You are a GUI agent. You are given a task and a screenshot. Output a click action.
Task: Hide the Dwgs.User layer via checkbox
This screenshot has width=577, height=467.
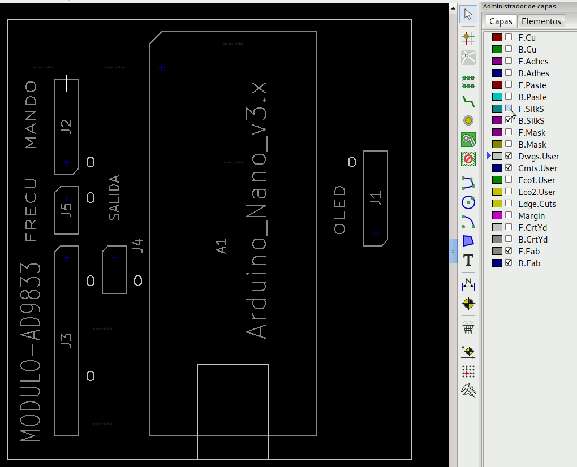coord(509,156)
